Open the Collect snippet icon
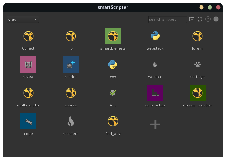 click(x=28, y=36)
